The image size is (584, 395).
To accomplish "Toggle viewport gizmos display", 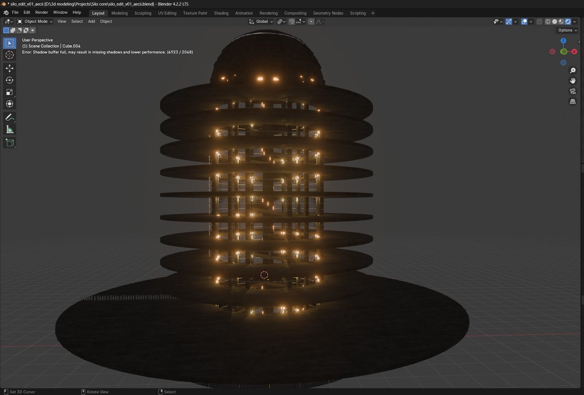I will point(509,21).
